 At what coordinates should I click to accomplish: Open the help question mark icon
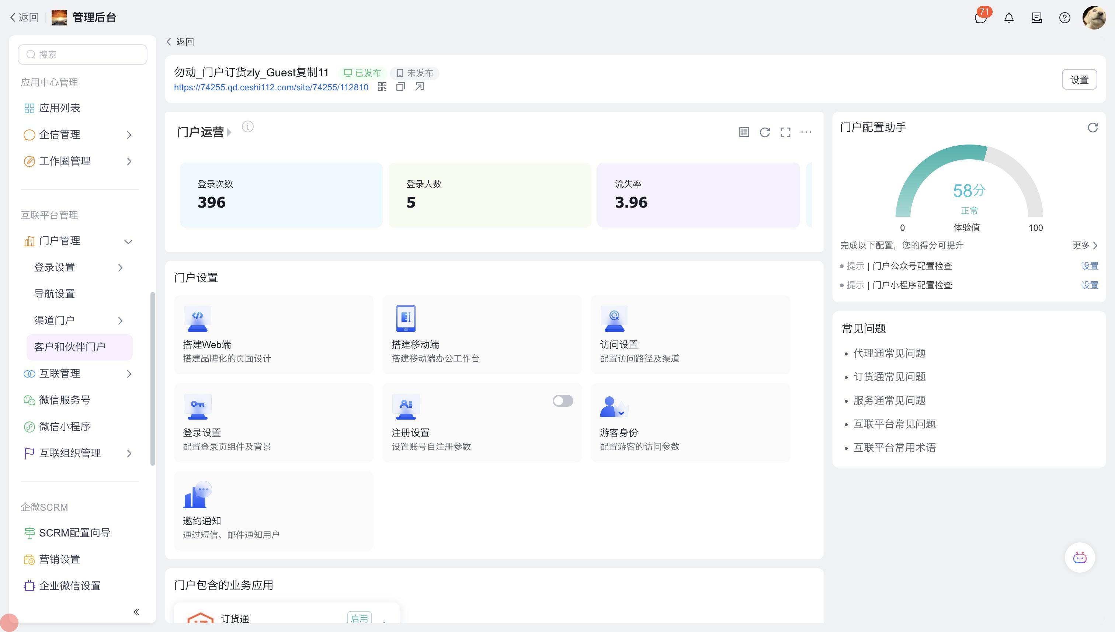tap(1064, 18)
